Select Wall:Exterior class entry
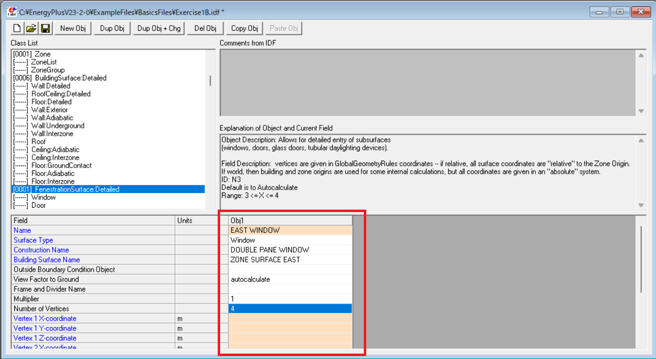The image size is (656, 359). coord(108,110)
